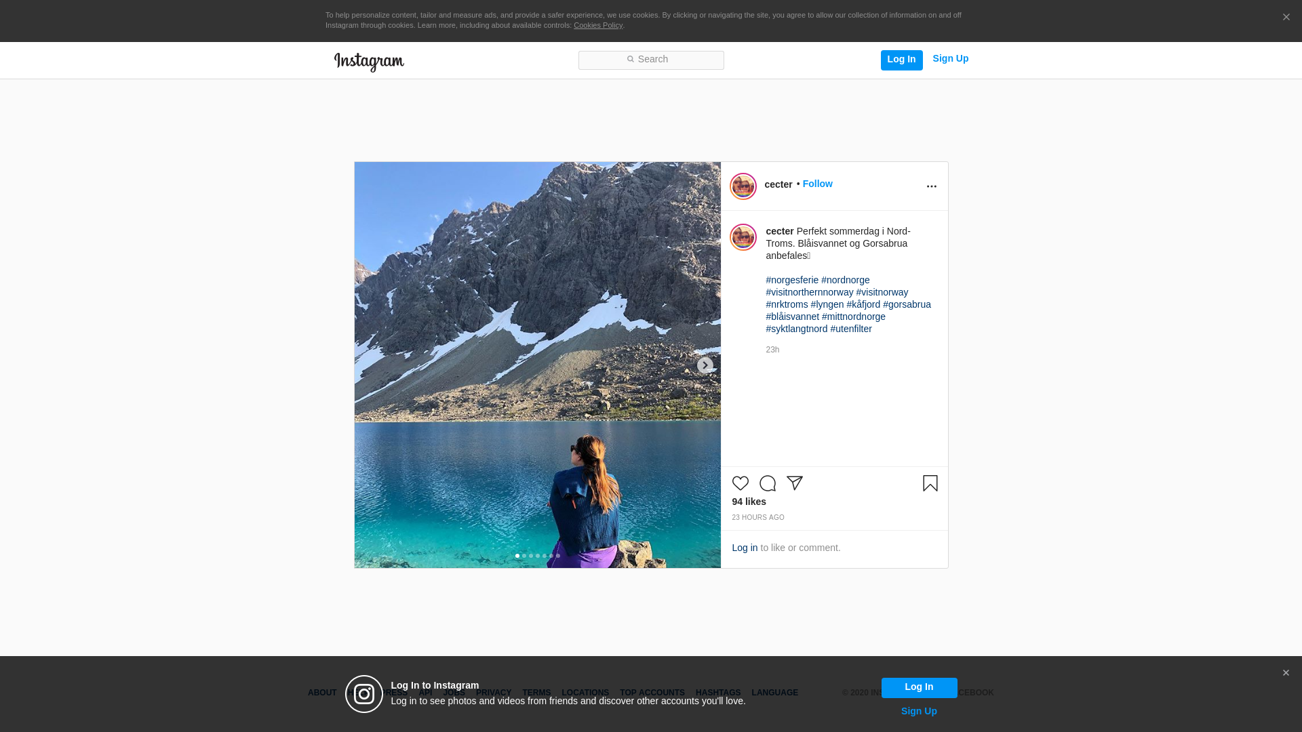Click inside the Search field
The image size is (1302, 732).
(651, 60)
